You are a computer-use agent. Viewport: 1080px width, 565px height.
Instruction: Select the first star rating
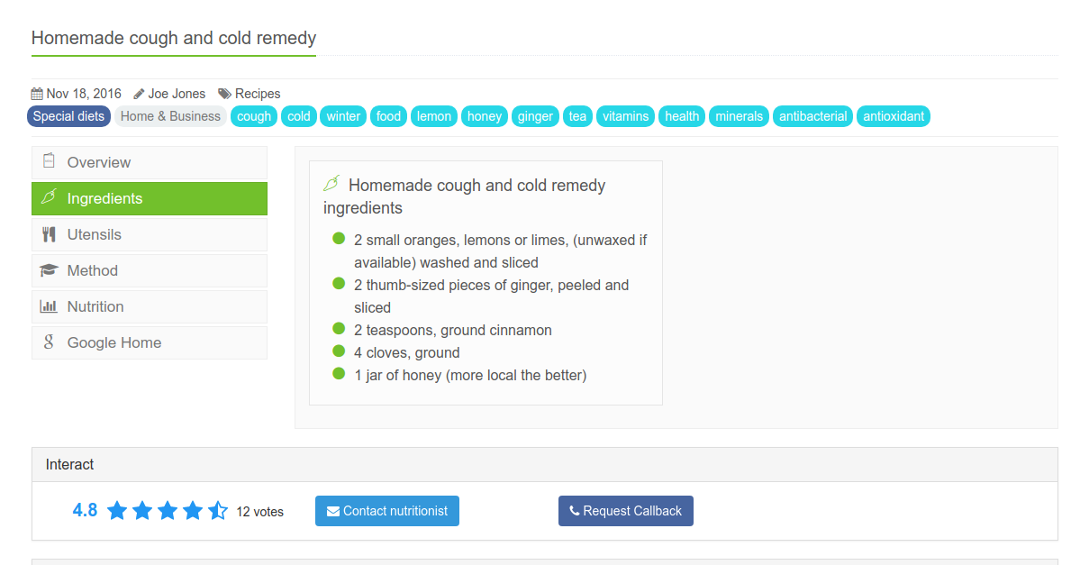(x=117, y=511)
